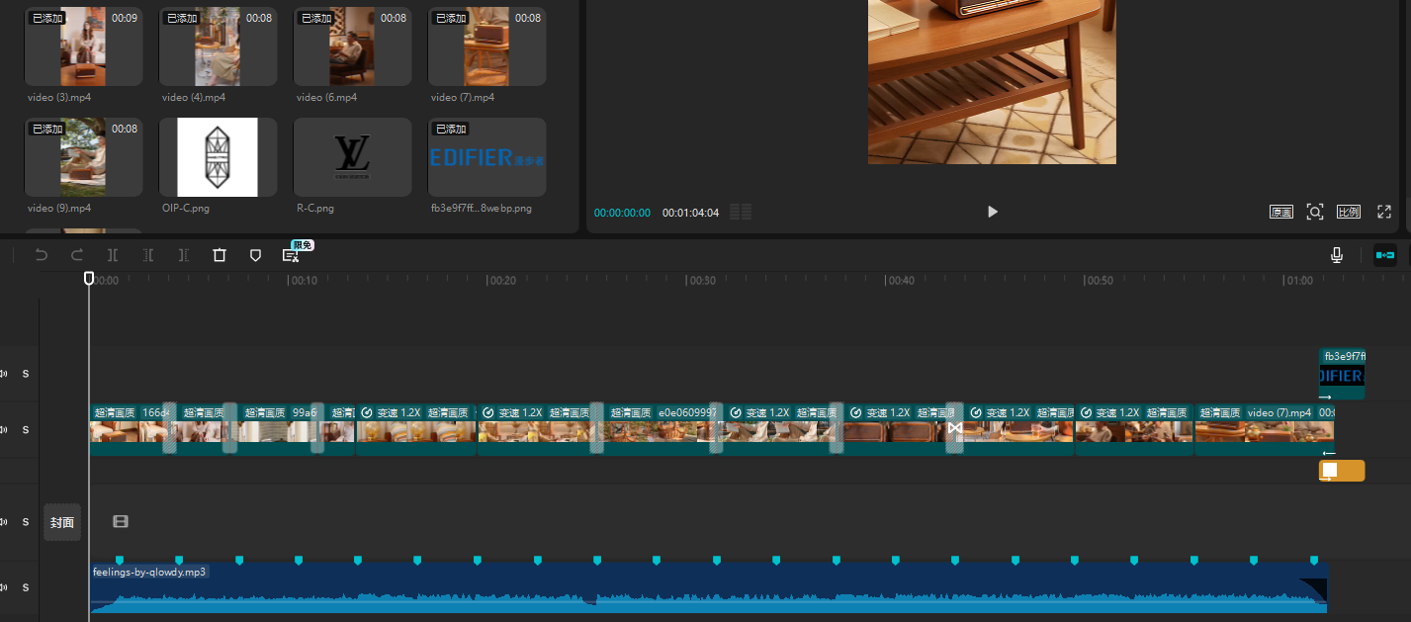
Task: Select the split clip tool
Action: (113, 255)
